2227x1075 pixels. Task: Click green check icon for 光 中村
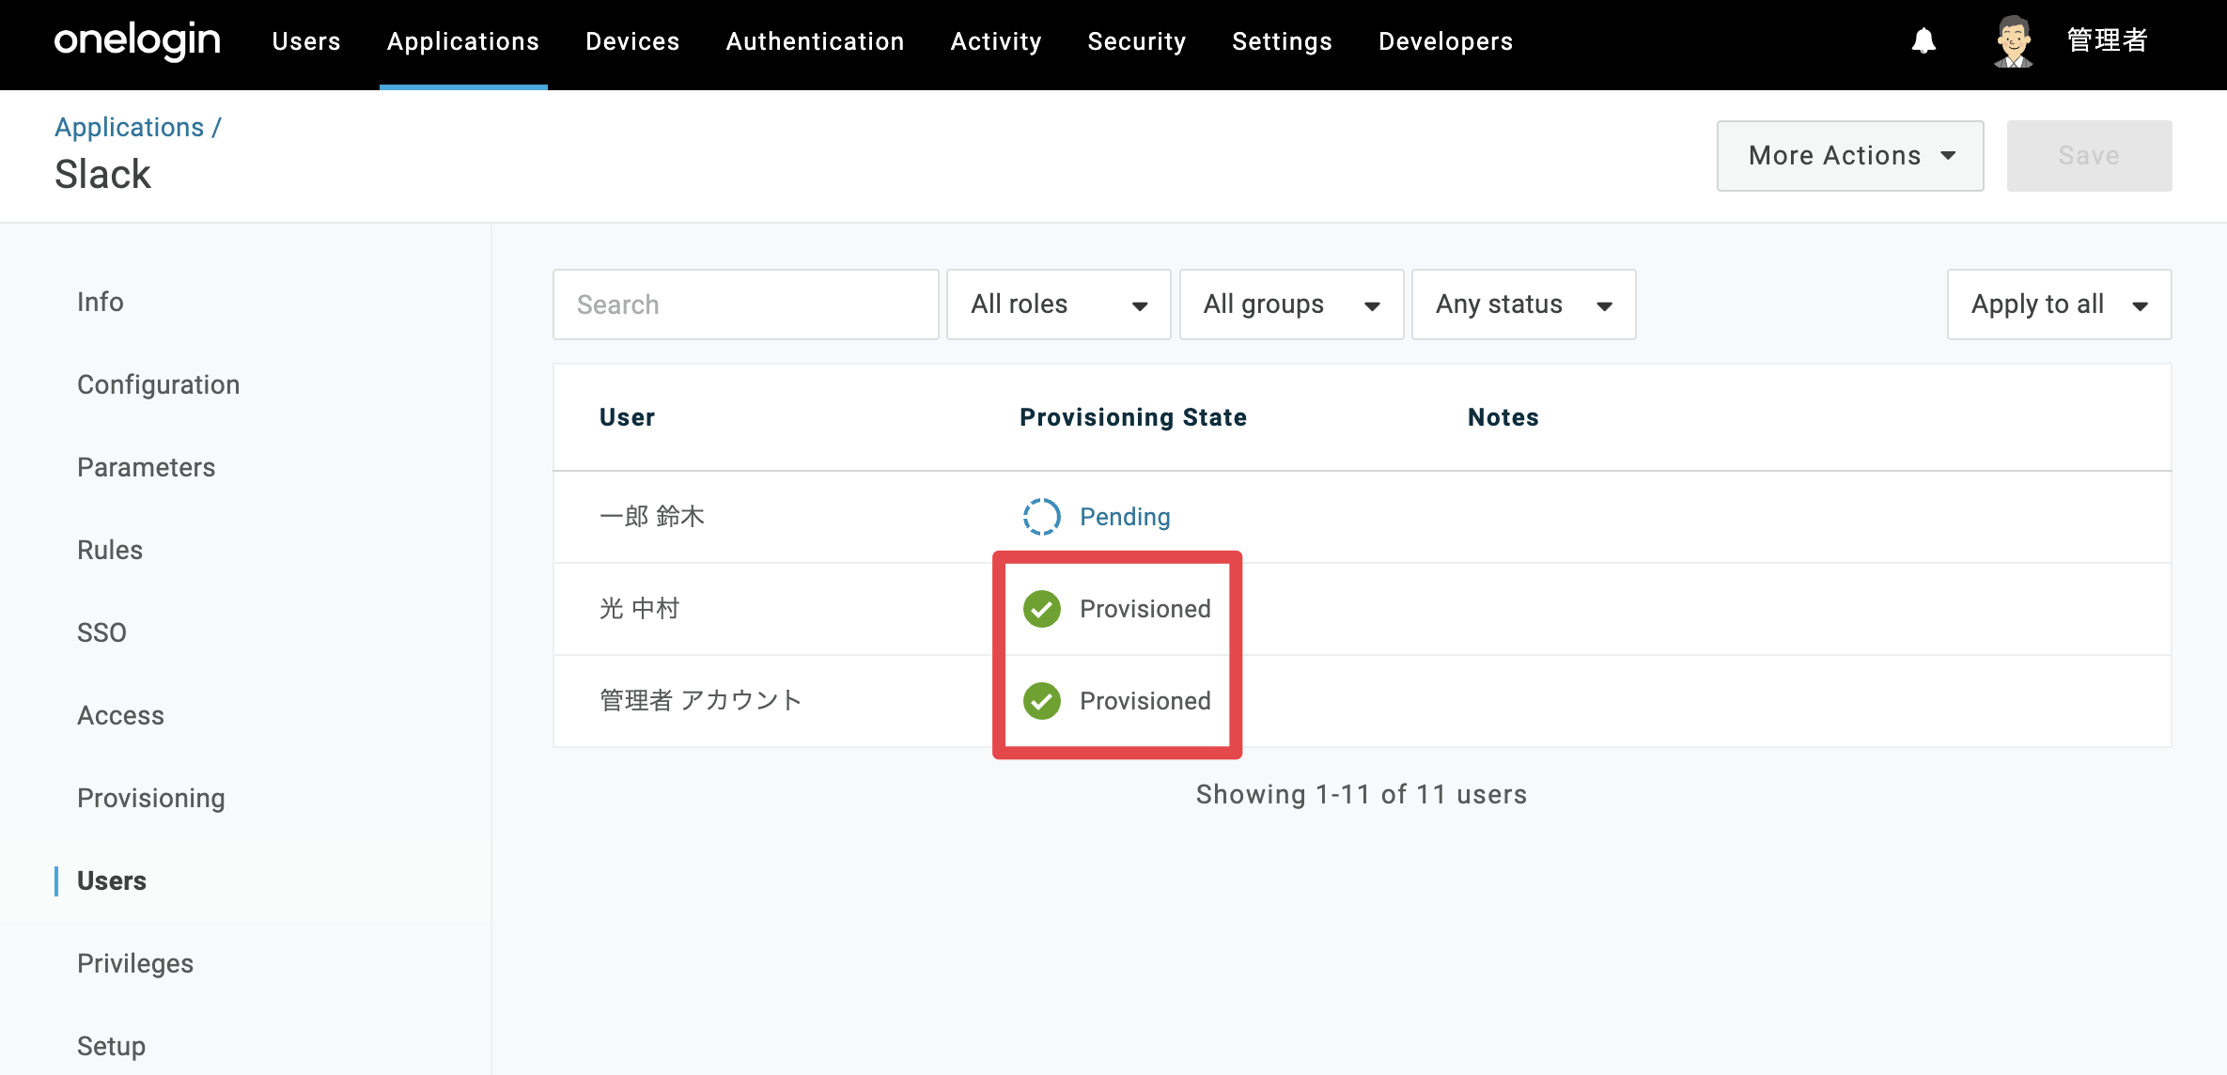coord(1041,609)
